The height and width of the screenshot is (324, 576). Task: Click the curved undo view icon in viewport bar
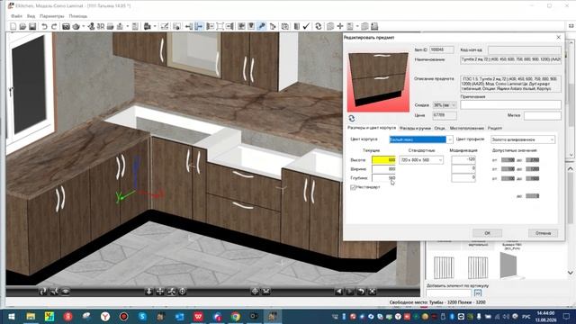(362, 292)
